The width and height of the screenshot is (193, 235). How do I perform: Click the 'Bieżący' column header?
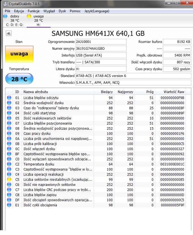coord(104,92)
